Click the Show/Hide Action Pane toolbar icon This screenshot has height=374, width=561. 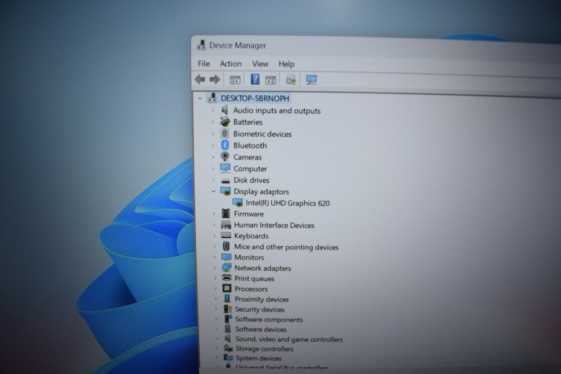270,80
